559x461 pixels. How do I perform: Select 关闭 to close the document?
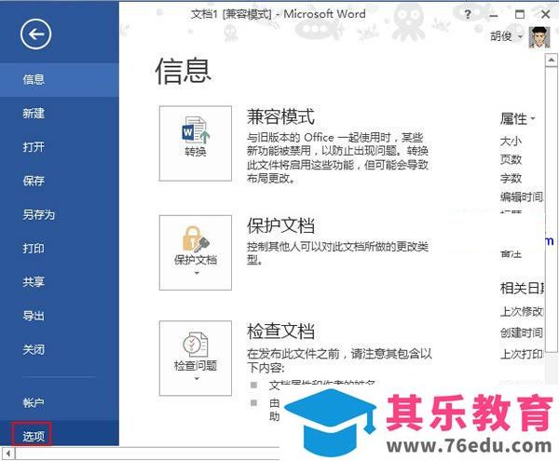point(60,349)
